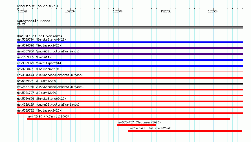Select the nsv5951707 (Almarri2020) label

click(x=37, y=93)
